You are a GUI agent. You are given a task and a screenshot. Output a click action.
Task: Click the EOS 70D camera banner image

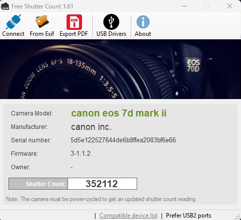[x=120, y=69]
